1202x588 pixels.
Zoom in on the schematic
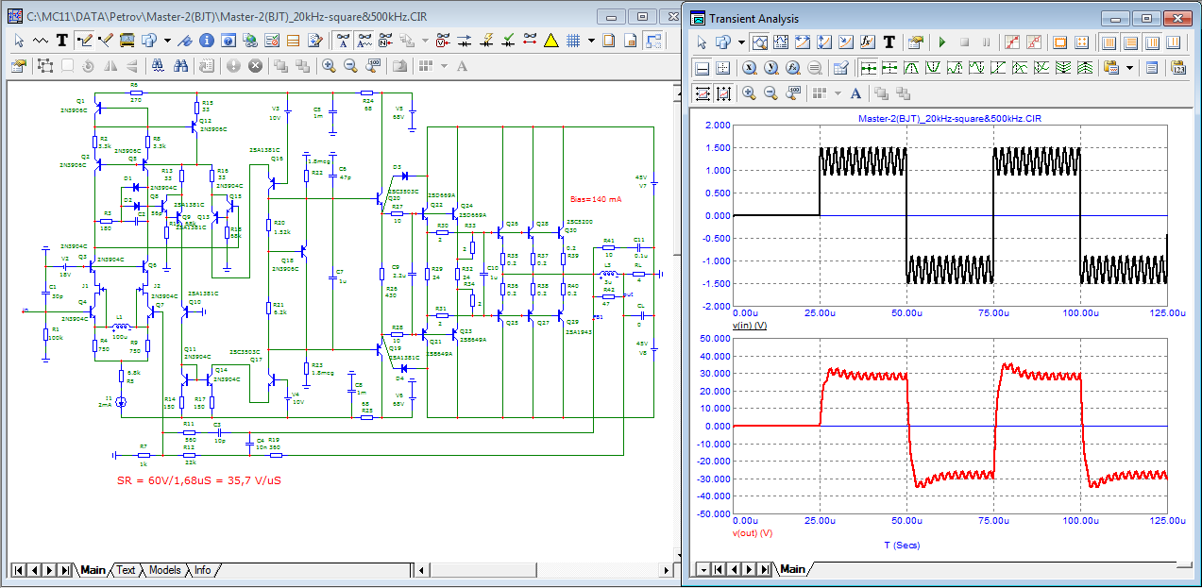pos(329,65)
